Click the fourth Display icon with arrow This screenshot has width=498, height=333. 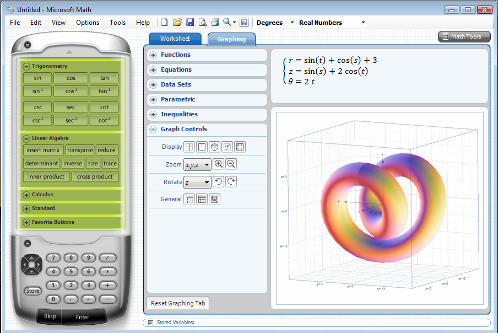[228, 147]
